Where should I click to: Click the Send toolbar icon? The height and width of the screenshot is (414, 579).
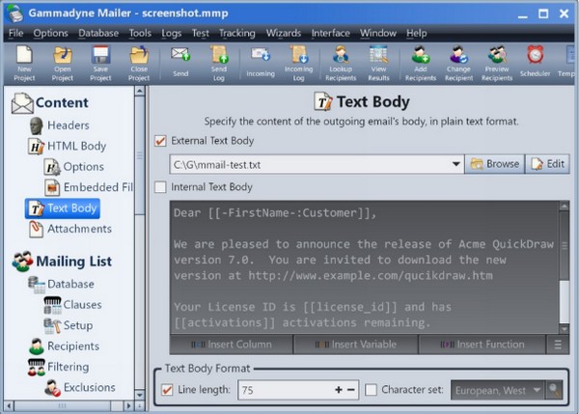[x=179, y=55]
